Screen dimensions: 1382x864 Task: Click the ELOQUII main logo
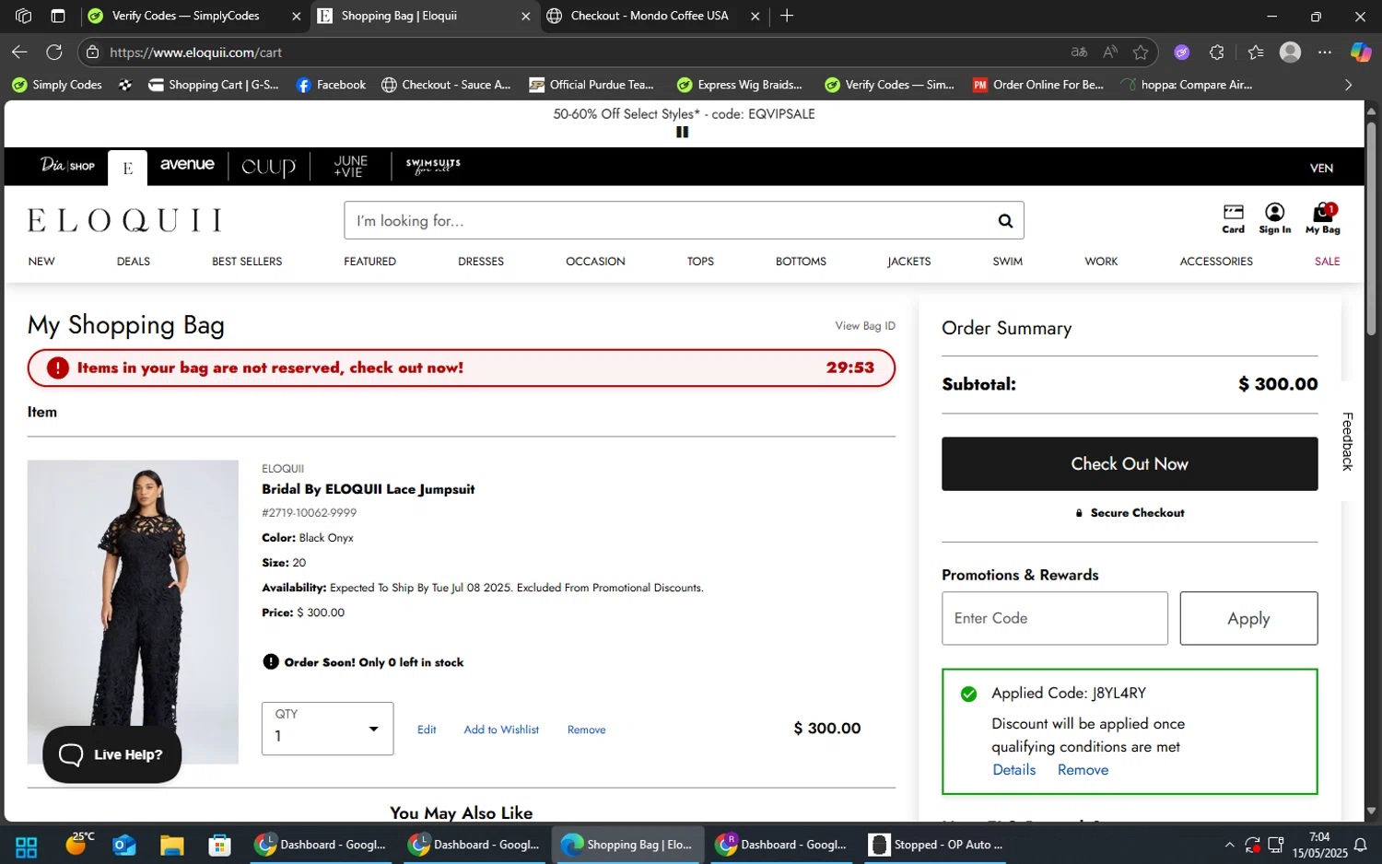tap(125, 220)
